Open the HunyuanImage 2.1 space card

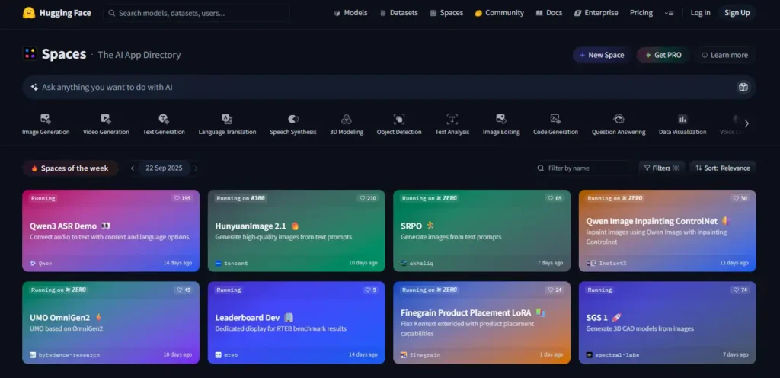296,231
